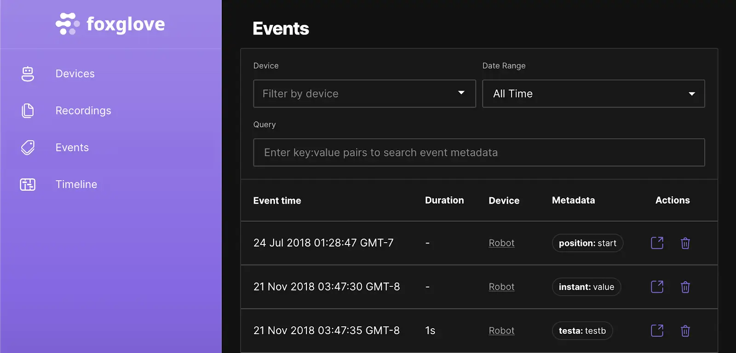Open the 24 Jul 2018 event externally
The width and height of the screenshot is (736, 353).
657,243
